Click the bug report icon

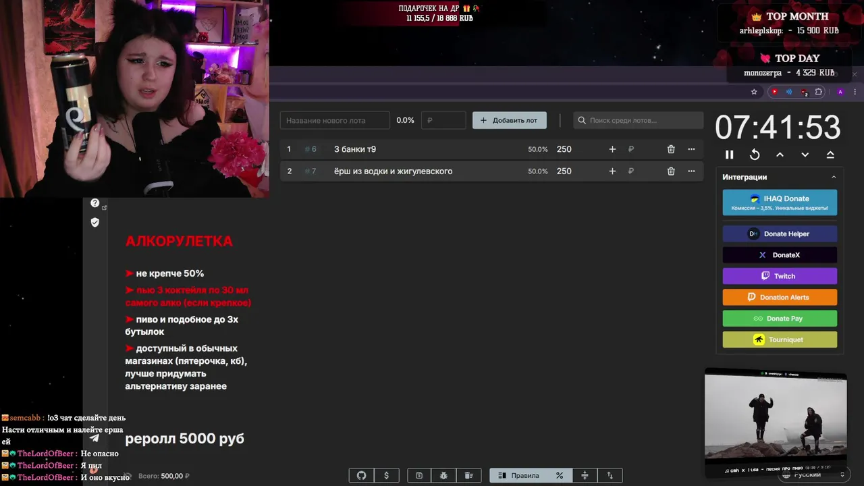(443, 475)
